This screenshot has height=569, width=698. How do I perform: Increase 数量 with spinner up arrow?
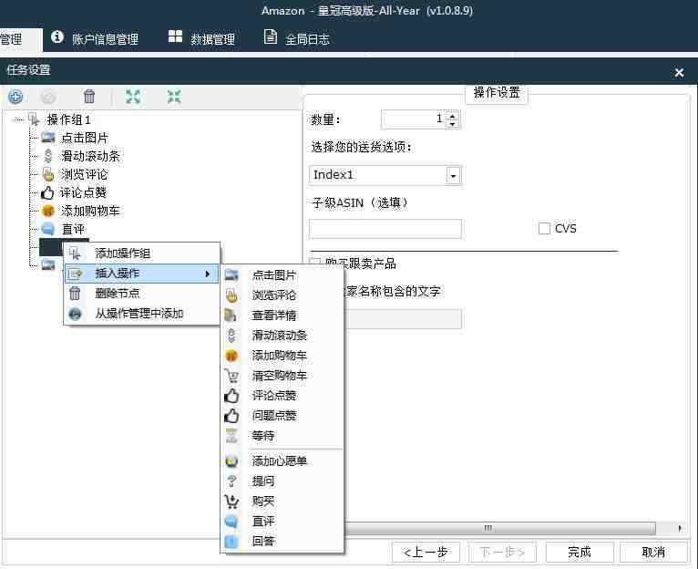[452, 116]
